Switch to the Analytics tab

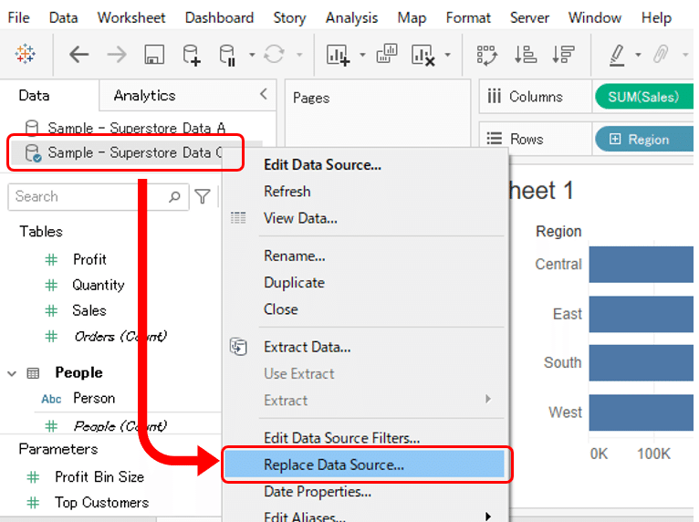coord(144,95)
